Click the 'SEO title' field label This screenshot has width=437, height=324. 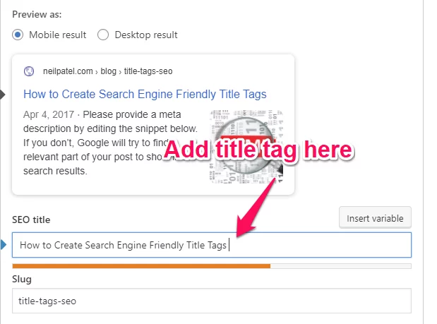[x=31, y=220]
